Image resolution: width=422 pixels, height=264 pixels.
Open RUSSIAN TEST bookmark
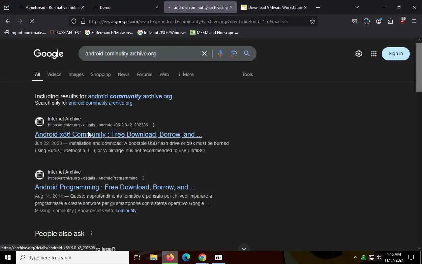[x=65, y=32]
